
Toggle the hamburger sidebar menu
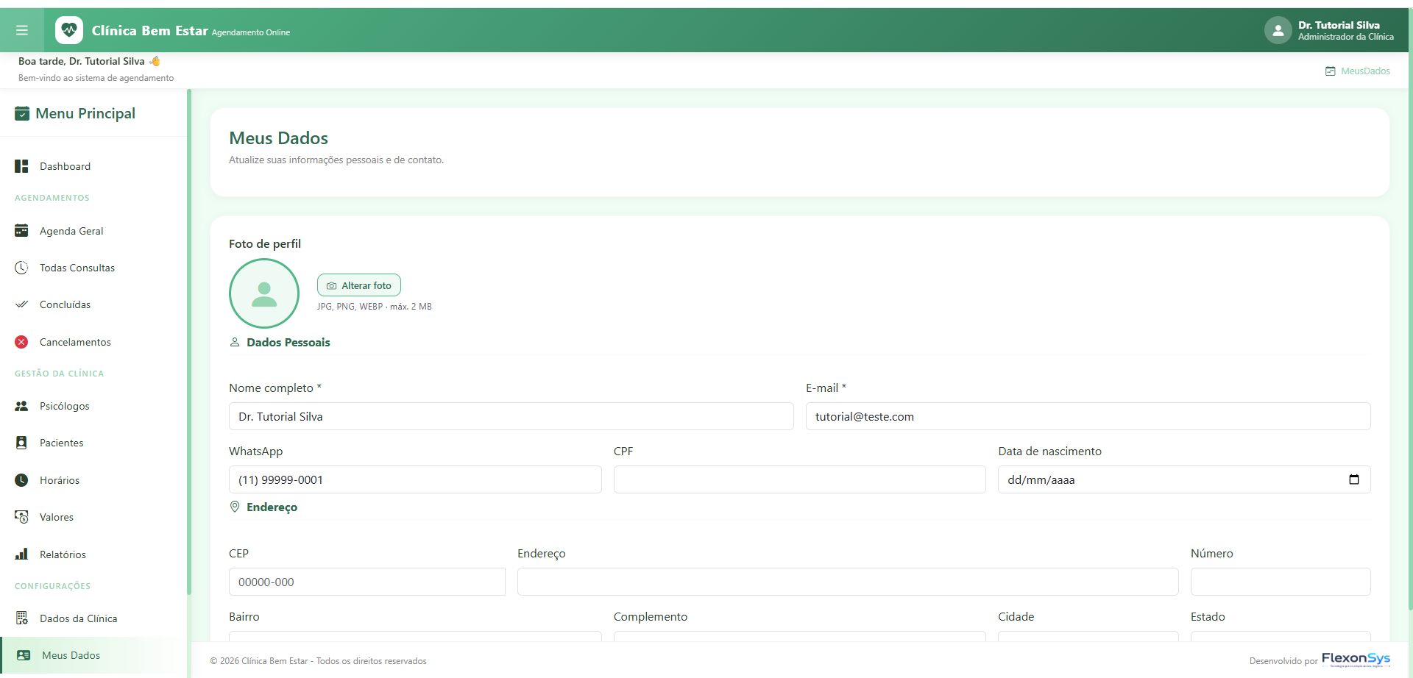[22, 30]
